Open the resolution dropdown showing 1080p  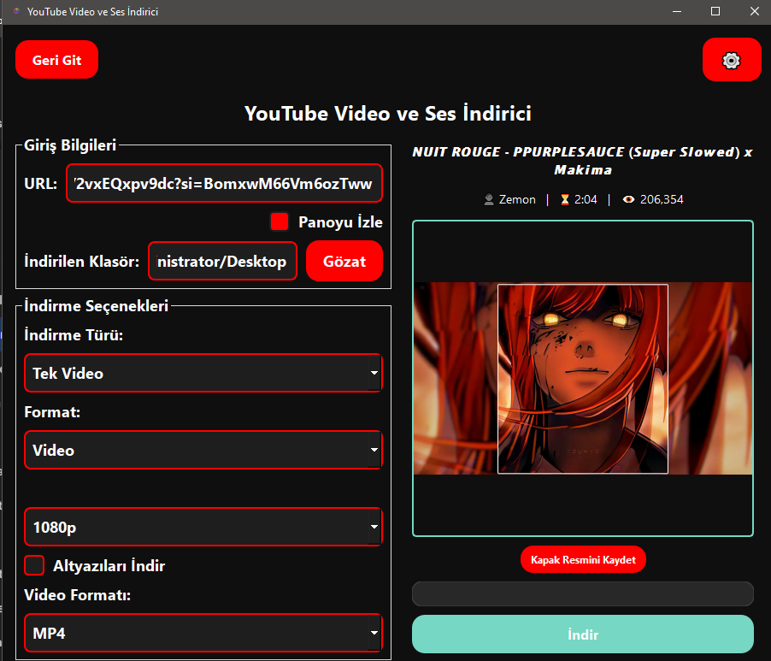203,527
